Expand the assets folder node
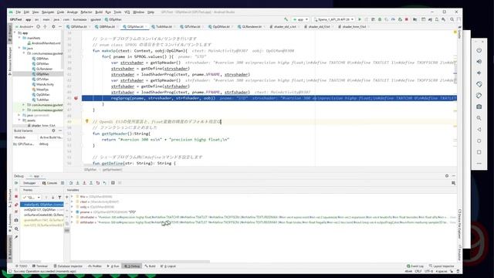The image size is (494, 278). point(19,120)
